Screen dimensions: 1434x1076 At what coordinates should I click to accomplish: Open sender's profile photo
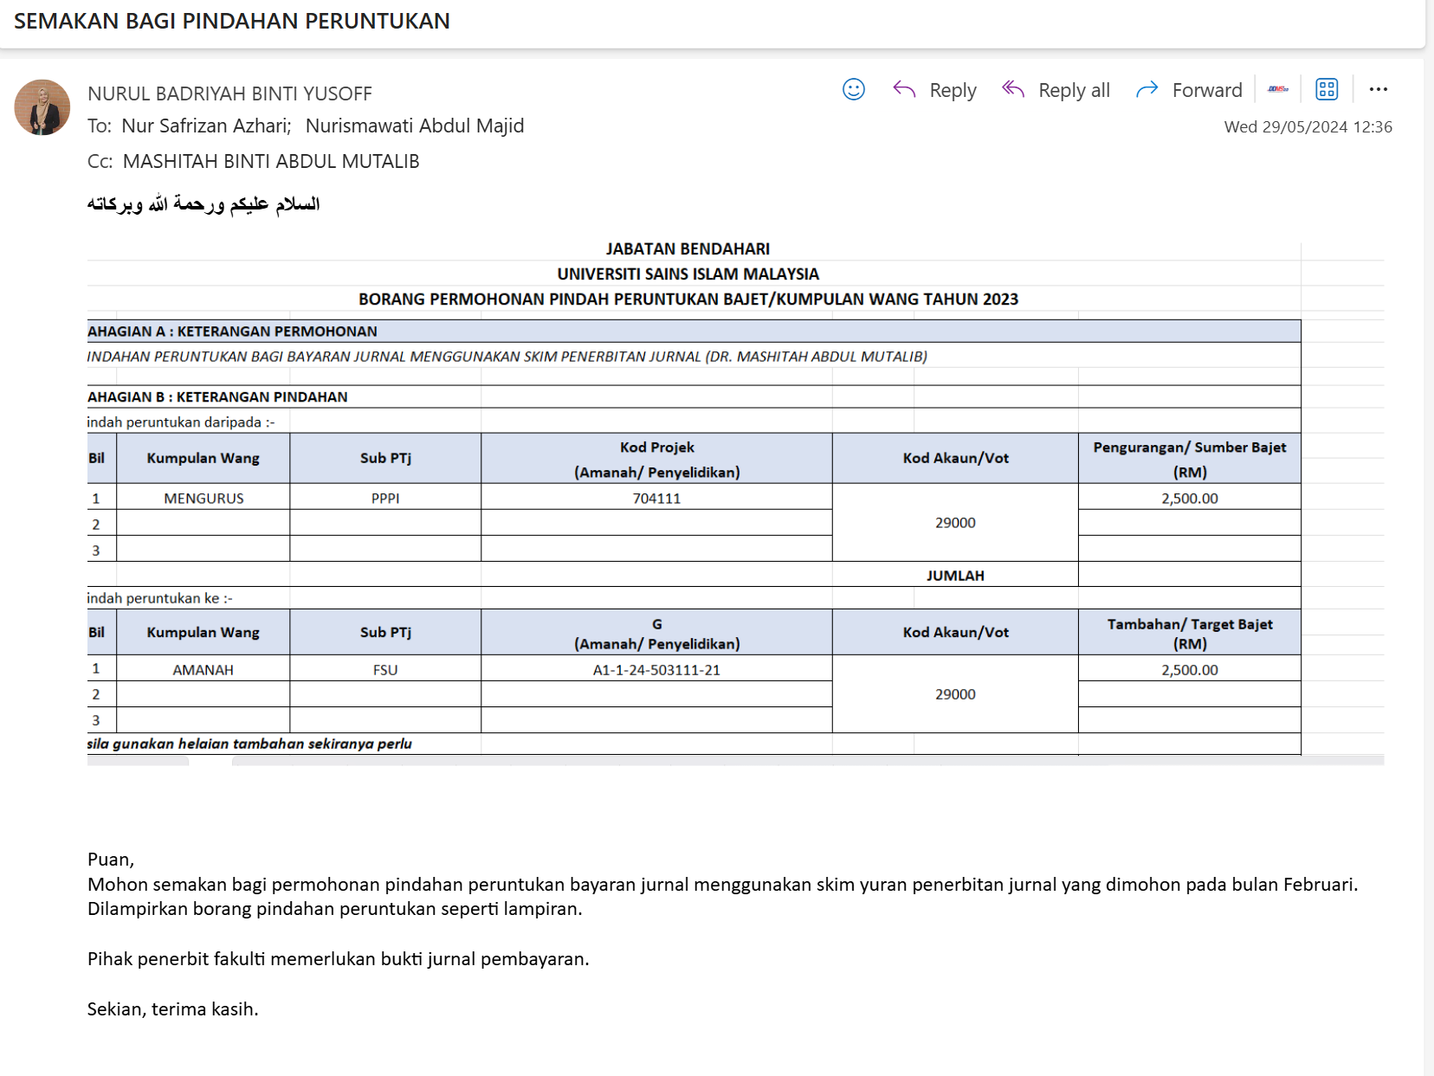42,107
